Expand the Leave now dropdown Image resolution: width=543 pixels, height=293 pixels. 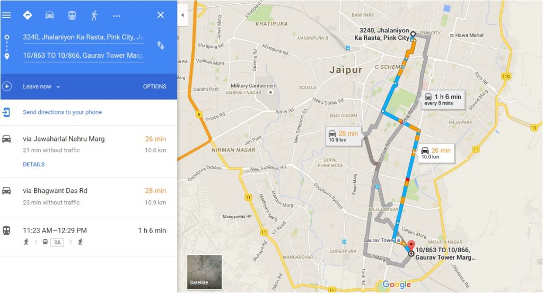tap(41, 86)
